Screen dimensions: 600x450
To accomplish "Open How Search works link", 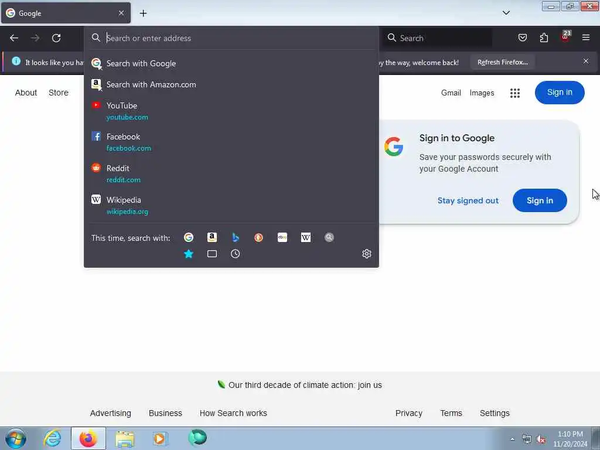I will [x=233, y=413].
